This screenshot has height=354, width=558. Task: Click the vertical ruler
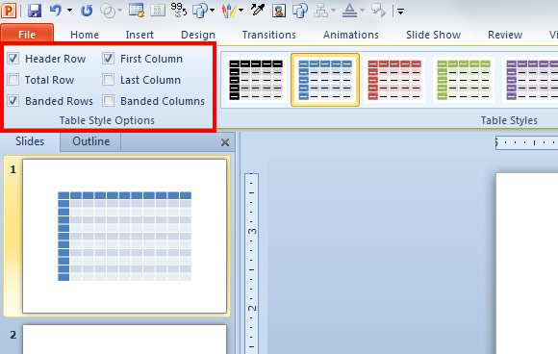click(x=252, y=264)
